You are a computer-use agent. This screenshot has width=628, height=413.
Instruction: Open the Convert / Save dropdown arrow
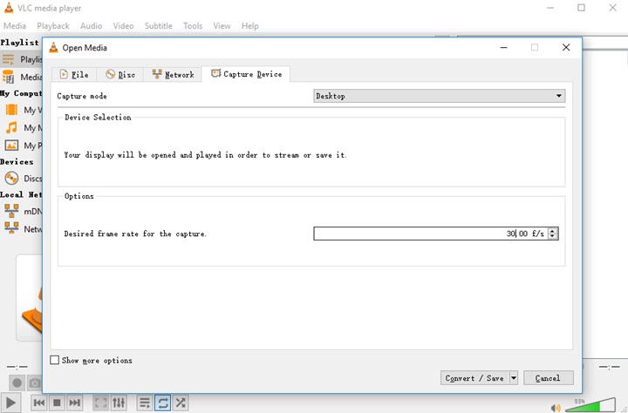514,378
